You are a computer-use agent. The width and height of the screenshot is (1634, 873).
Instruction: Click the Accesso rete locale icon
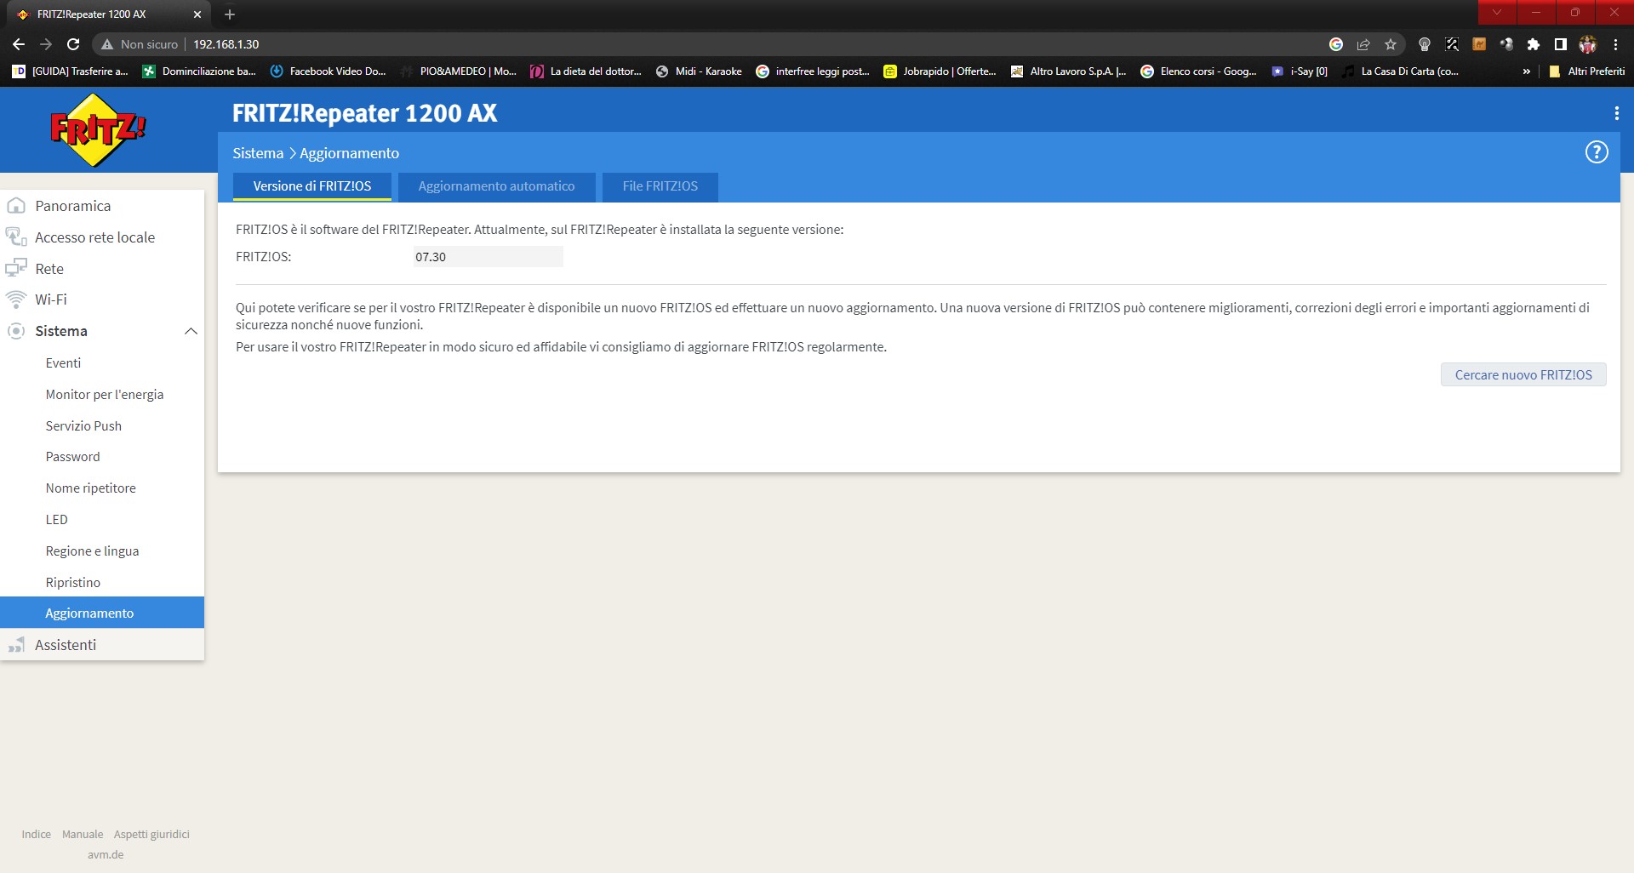coord(16,237)
